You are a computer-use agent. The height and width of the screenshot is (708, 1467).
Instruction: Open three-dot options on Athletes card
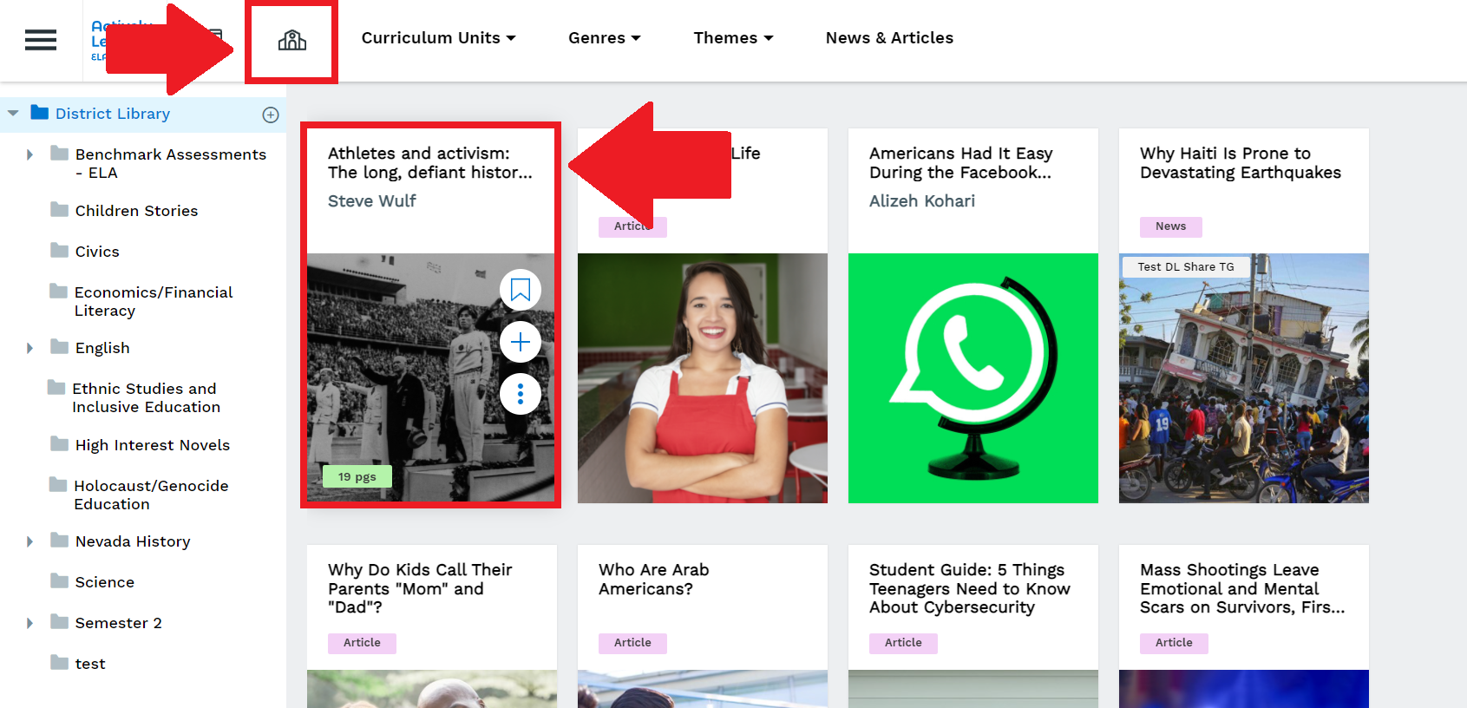point(521,394)
